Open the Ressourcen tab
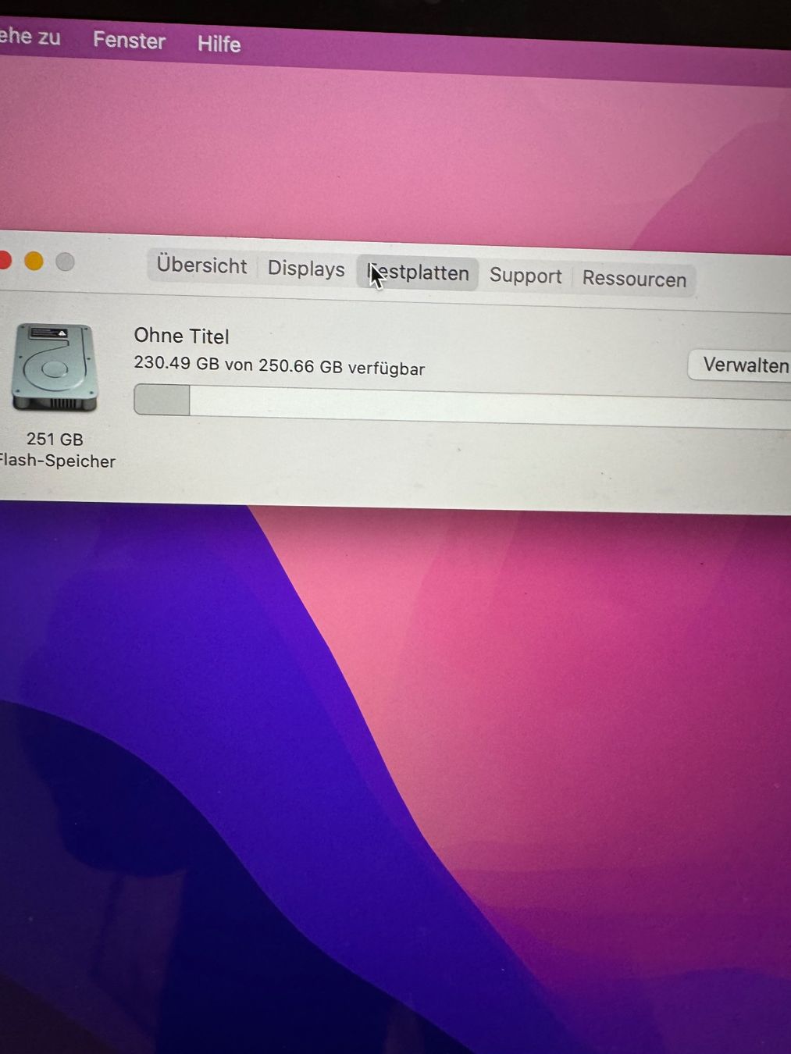The height and width of the screenshot is (1054, 791). pyautogui.click(x=634, y=279)
